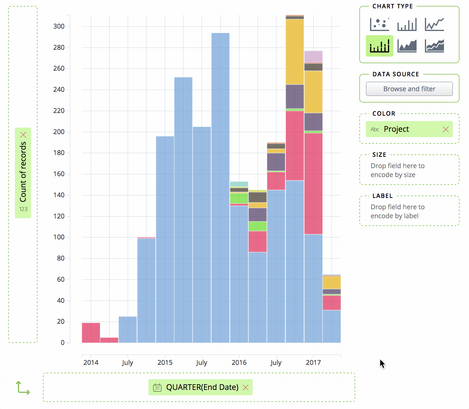Open the Count of records field options
This screenshot has height=409, width=469.
[x=23, y=172]
